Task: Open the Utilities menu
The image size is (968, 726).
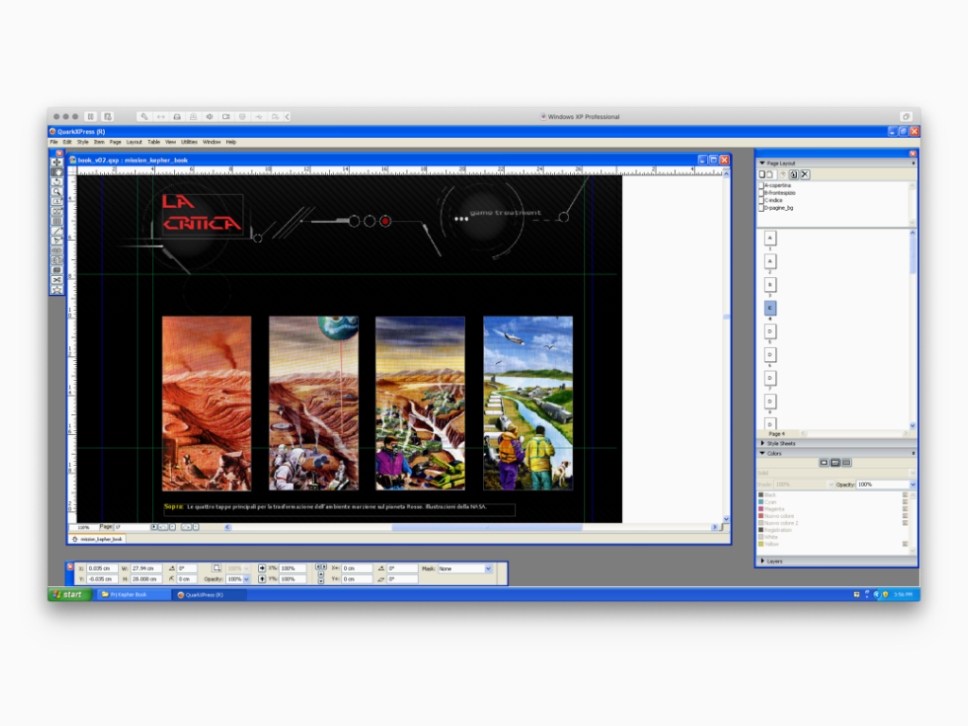Action: (189, 142)
